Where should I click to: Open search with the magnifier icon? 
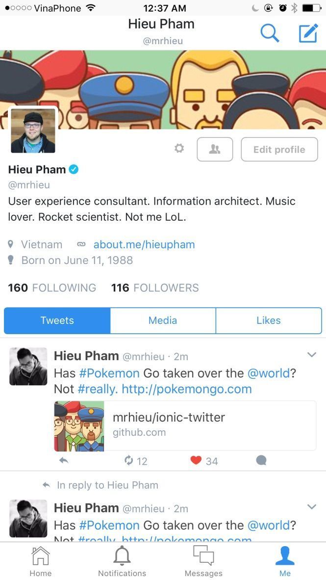(x=270, y=33)
